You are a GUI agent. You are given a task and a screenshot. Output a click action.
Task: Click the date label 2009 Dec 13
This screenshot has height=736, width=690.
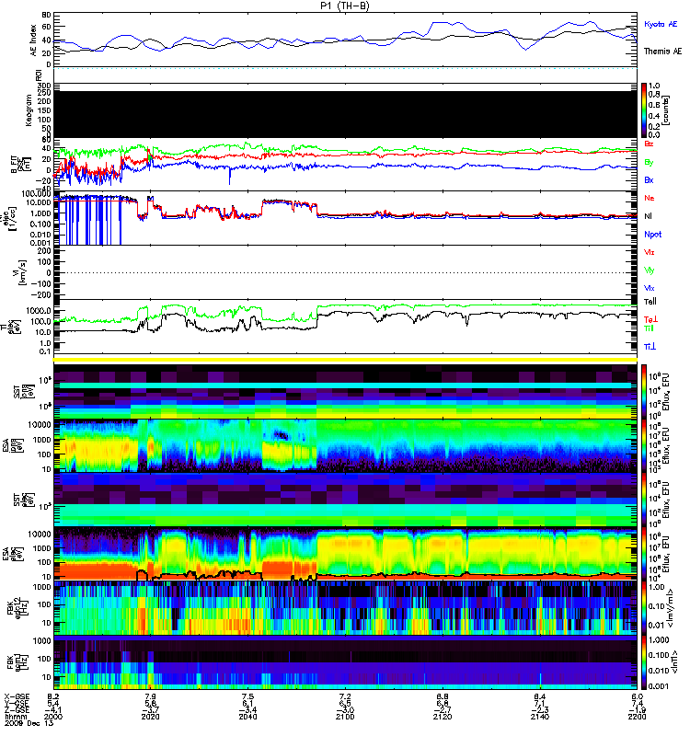pyautogui.click(x=29, y=723)
